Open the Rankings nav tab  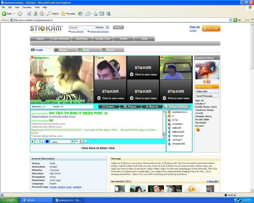click(x=82, y=39)
